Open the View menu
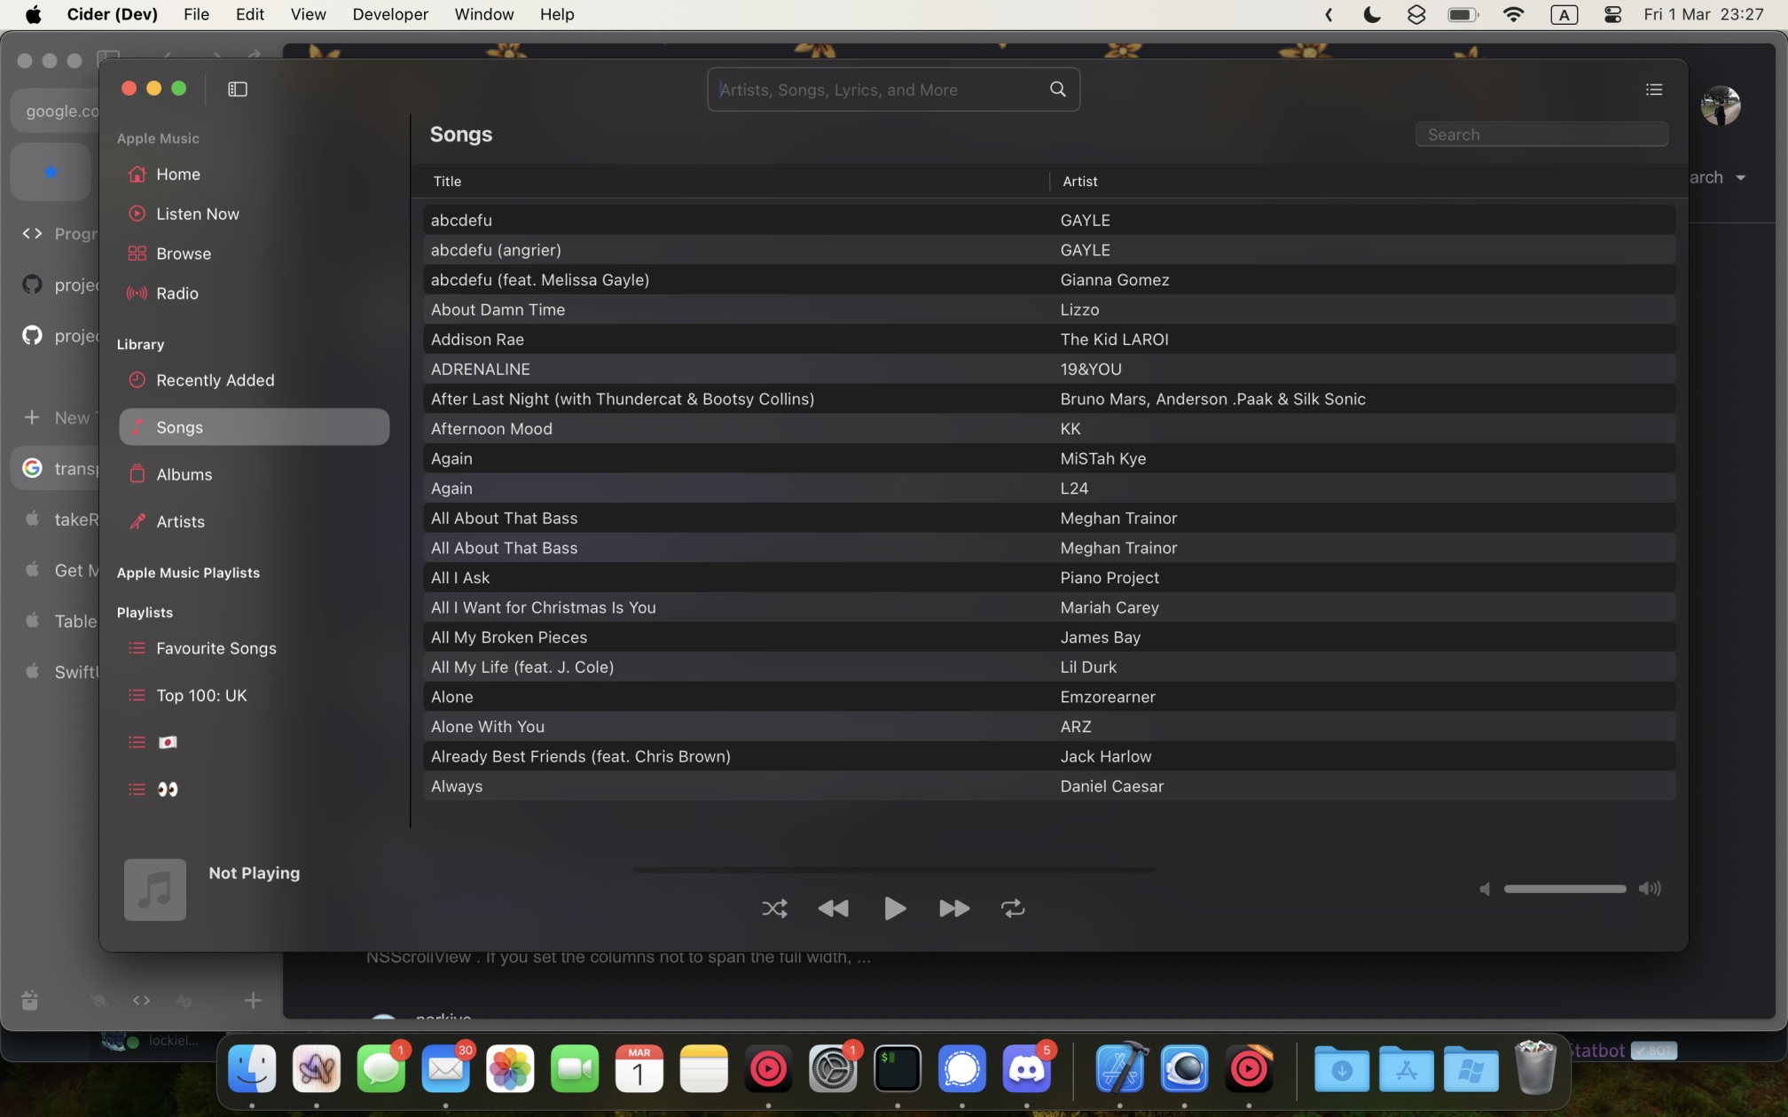 click(x=308, y=14)
